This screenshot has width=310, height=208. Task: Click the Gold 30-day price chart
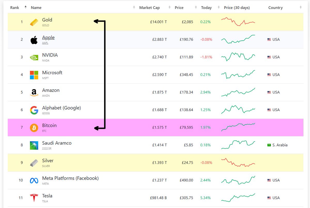pos(238,22)
